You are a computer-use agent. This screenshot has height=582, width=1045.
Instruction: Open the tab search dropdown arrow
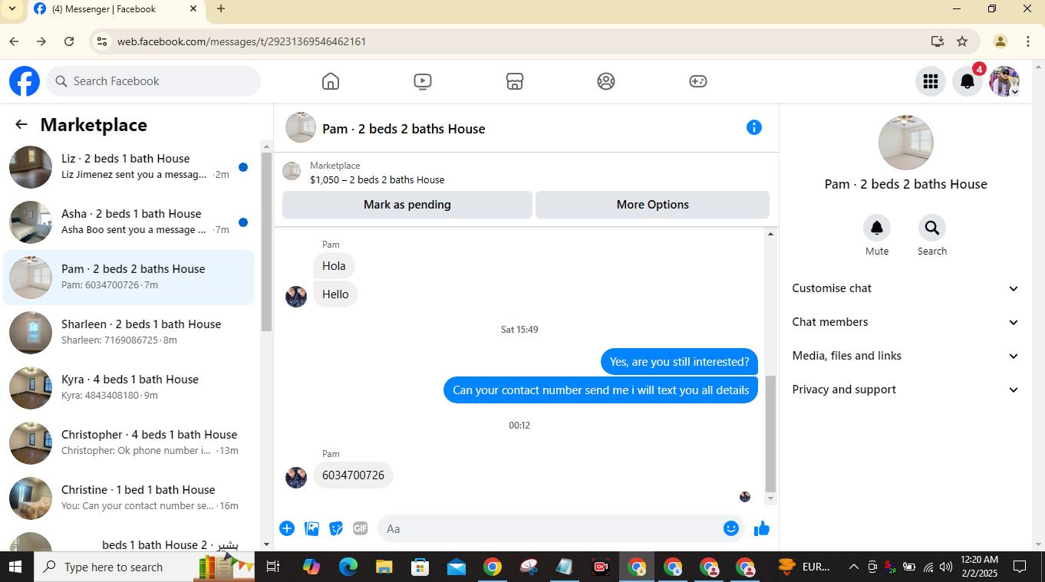(x=12, y=9)
